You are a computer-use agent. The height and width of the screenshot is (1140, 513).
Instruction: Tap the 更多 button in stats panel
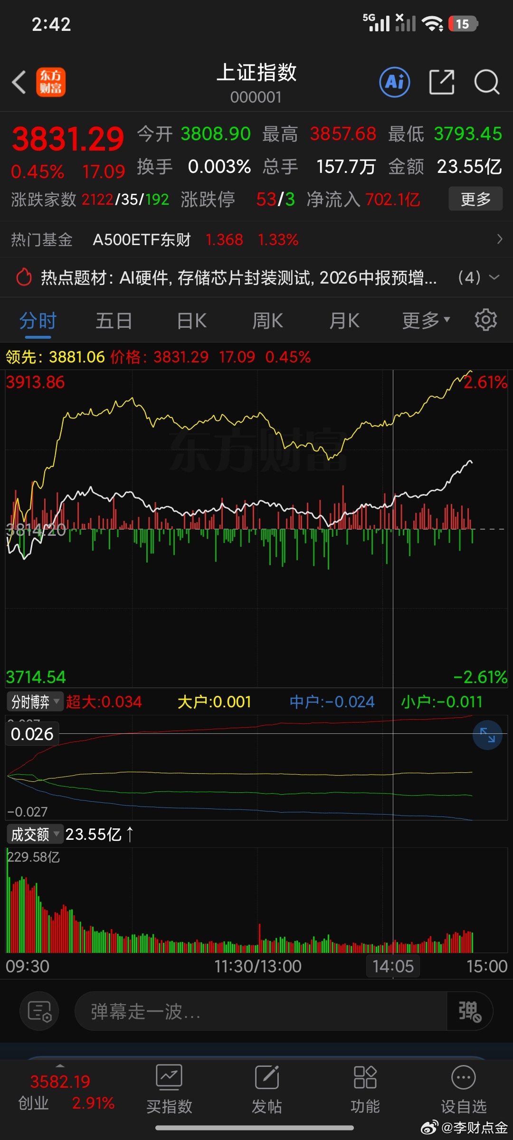click(475, 199)
